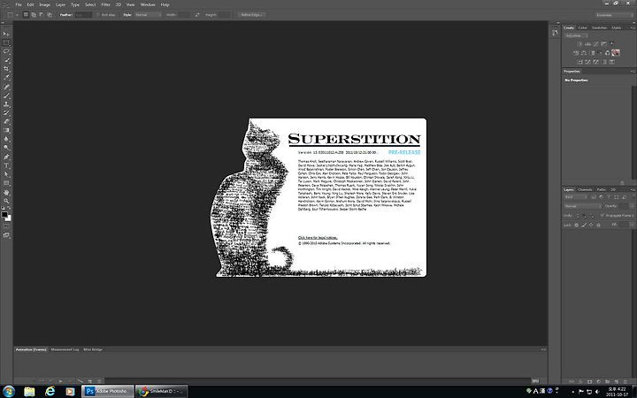Select the Rectangular Marquee tool in toolbox

[x=6, y=42]
